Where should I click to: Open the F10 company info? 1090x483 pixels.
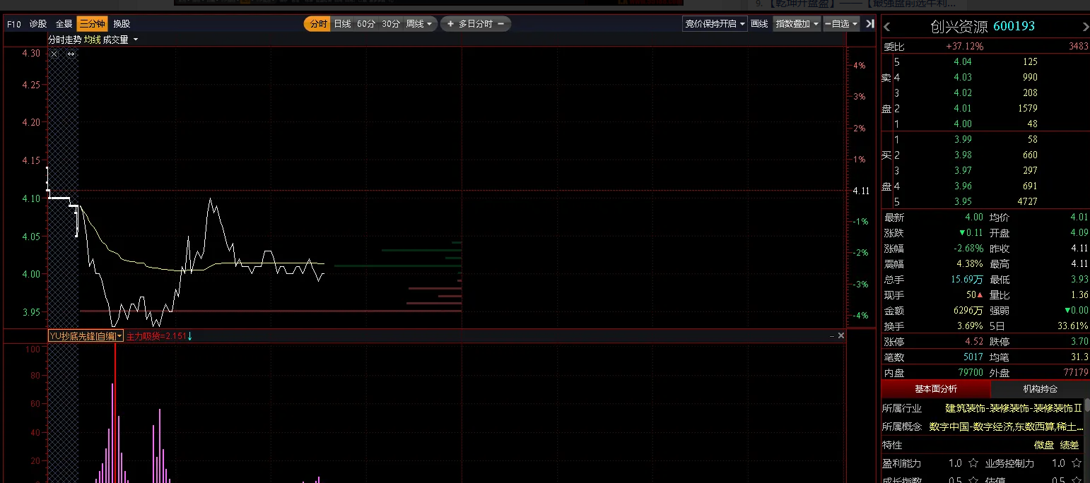click(13, 24)
